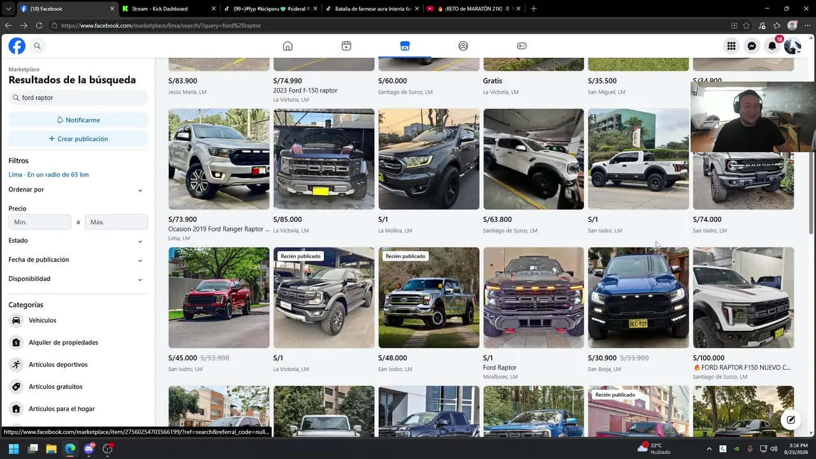
Task: Open the Facebook Video tab icon
Action: 346,46
